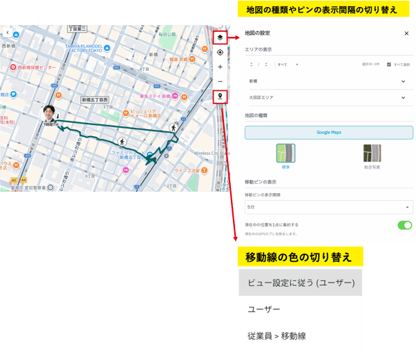Click the expand-all arrows icon in area list
This screenshot has height=352, width=416.
(251, 65)
